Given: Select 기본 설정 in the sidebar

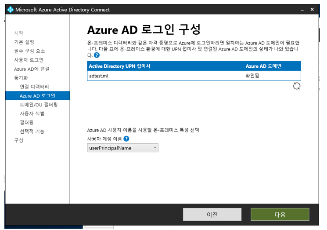Looking at the screenshot, I should (24, 42).
